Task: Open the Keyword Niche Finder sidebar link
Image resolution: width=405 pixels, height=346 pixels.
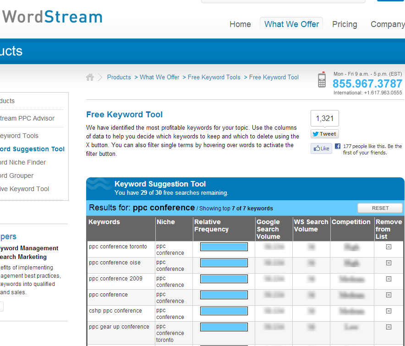Action: coord(23,162)
